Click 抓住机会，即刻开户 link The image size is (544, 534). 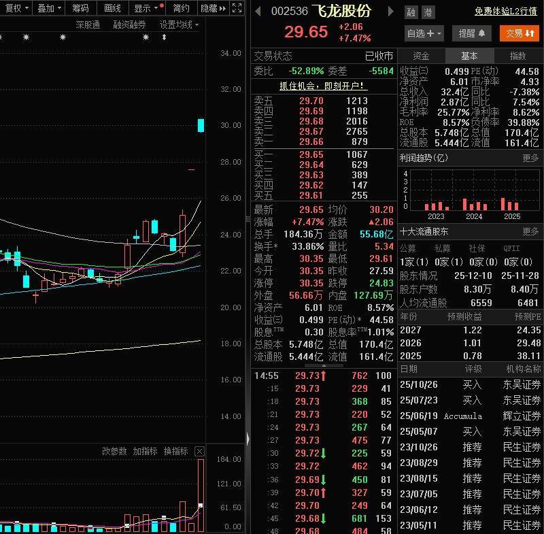click(x=323, y=86)
